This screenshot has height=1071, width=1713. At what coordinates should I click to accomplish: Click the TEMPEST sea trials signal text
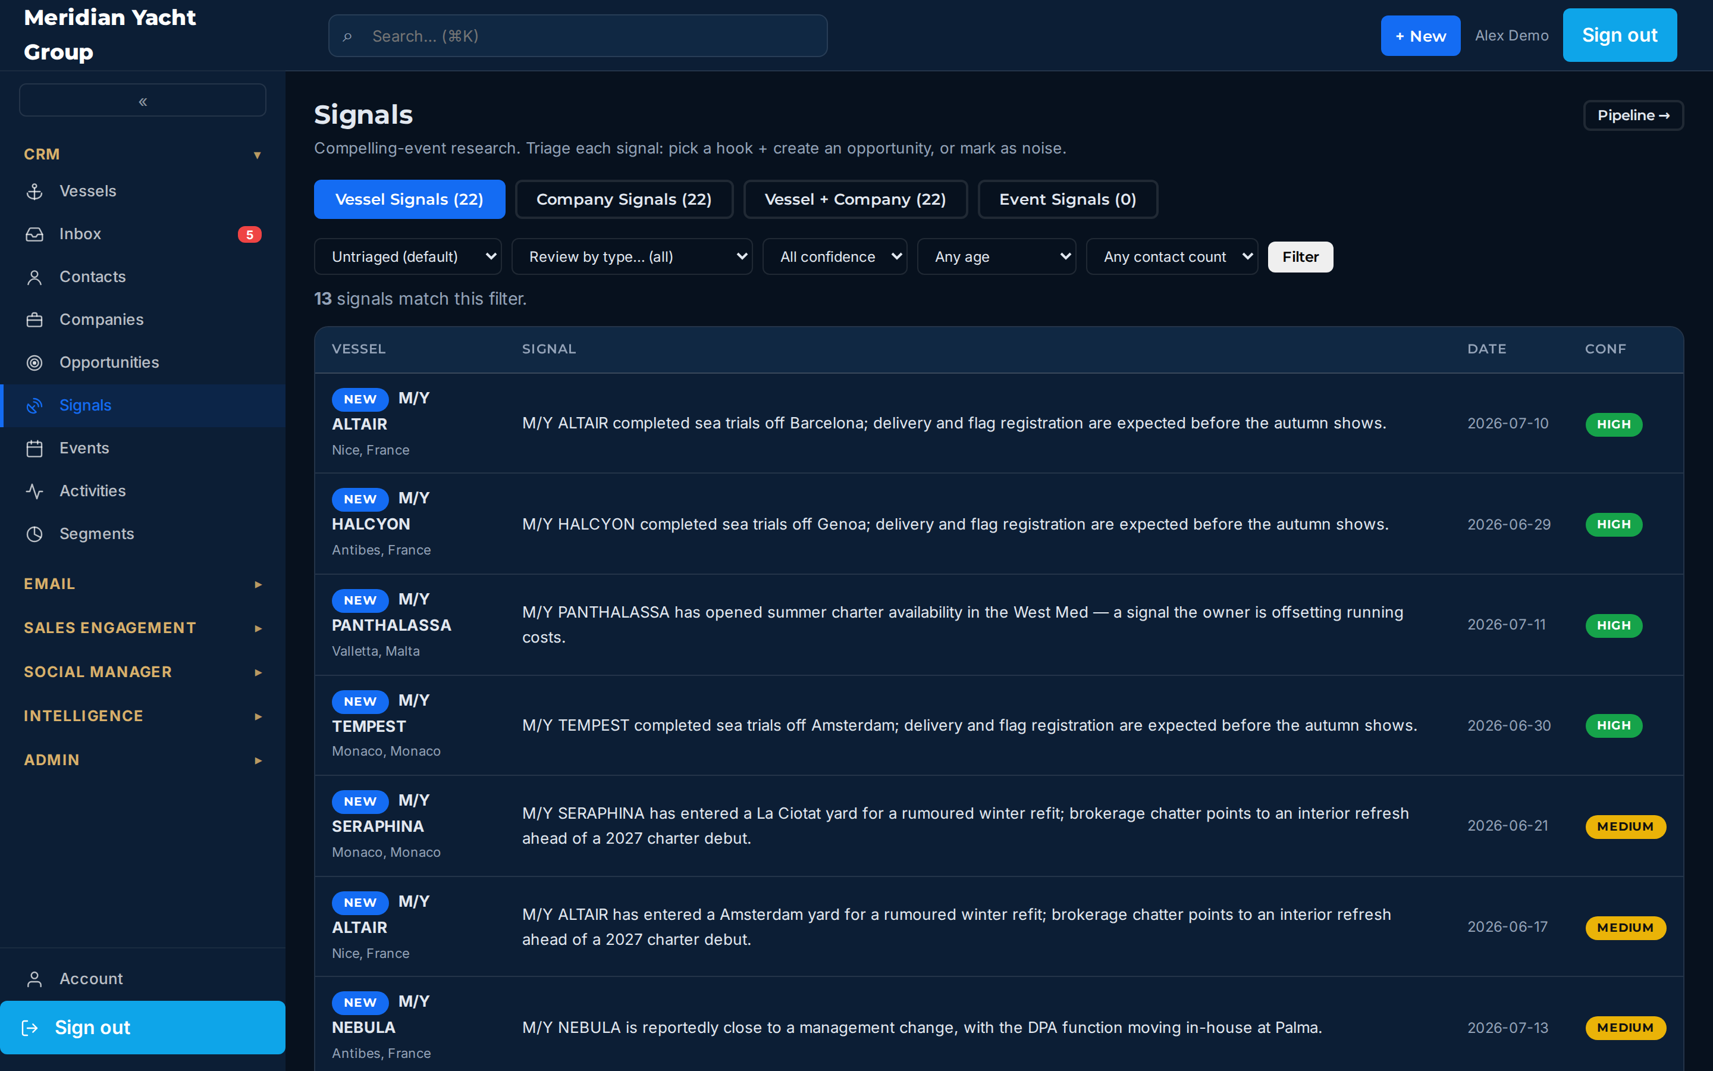[970, 726]
